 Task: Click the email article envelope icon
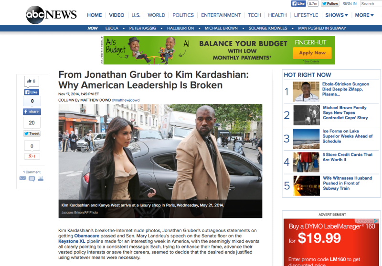click(x=22, y=178)
